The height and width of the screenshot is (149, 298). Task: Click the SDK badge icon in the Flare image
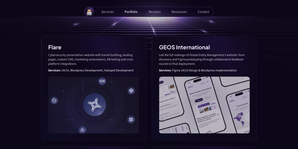102,81
